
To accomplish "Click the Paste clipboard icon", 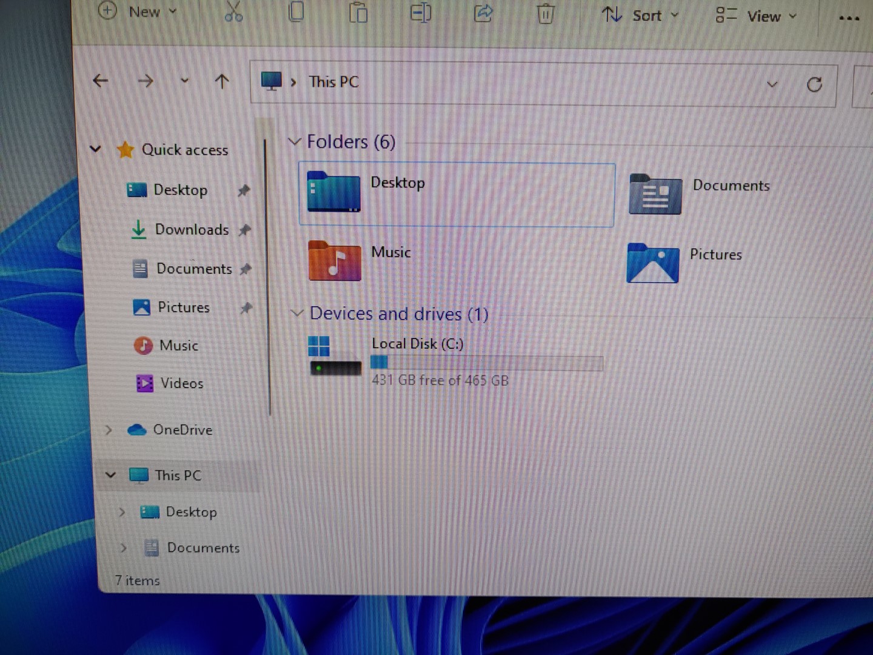I will [358, 12].
